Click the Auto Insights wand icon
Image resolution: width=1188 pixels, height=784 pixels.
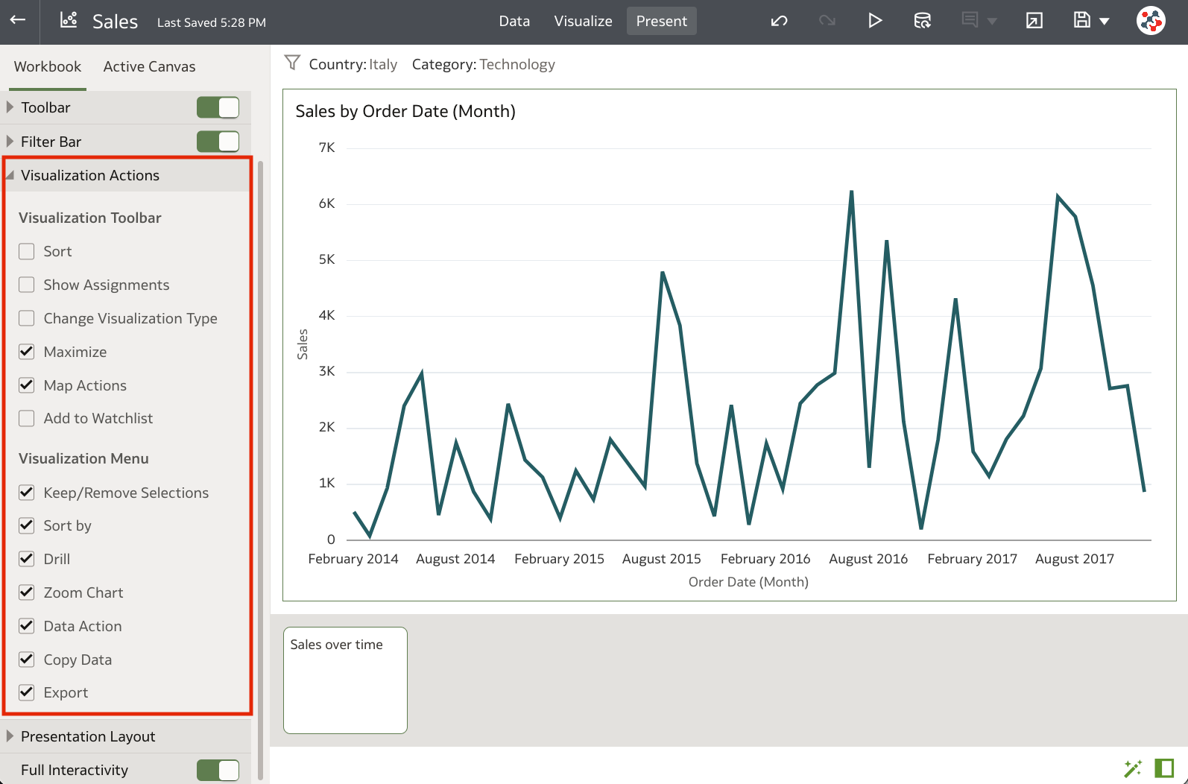(1133, 768)
